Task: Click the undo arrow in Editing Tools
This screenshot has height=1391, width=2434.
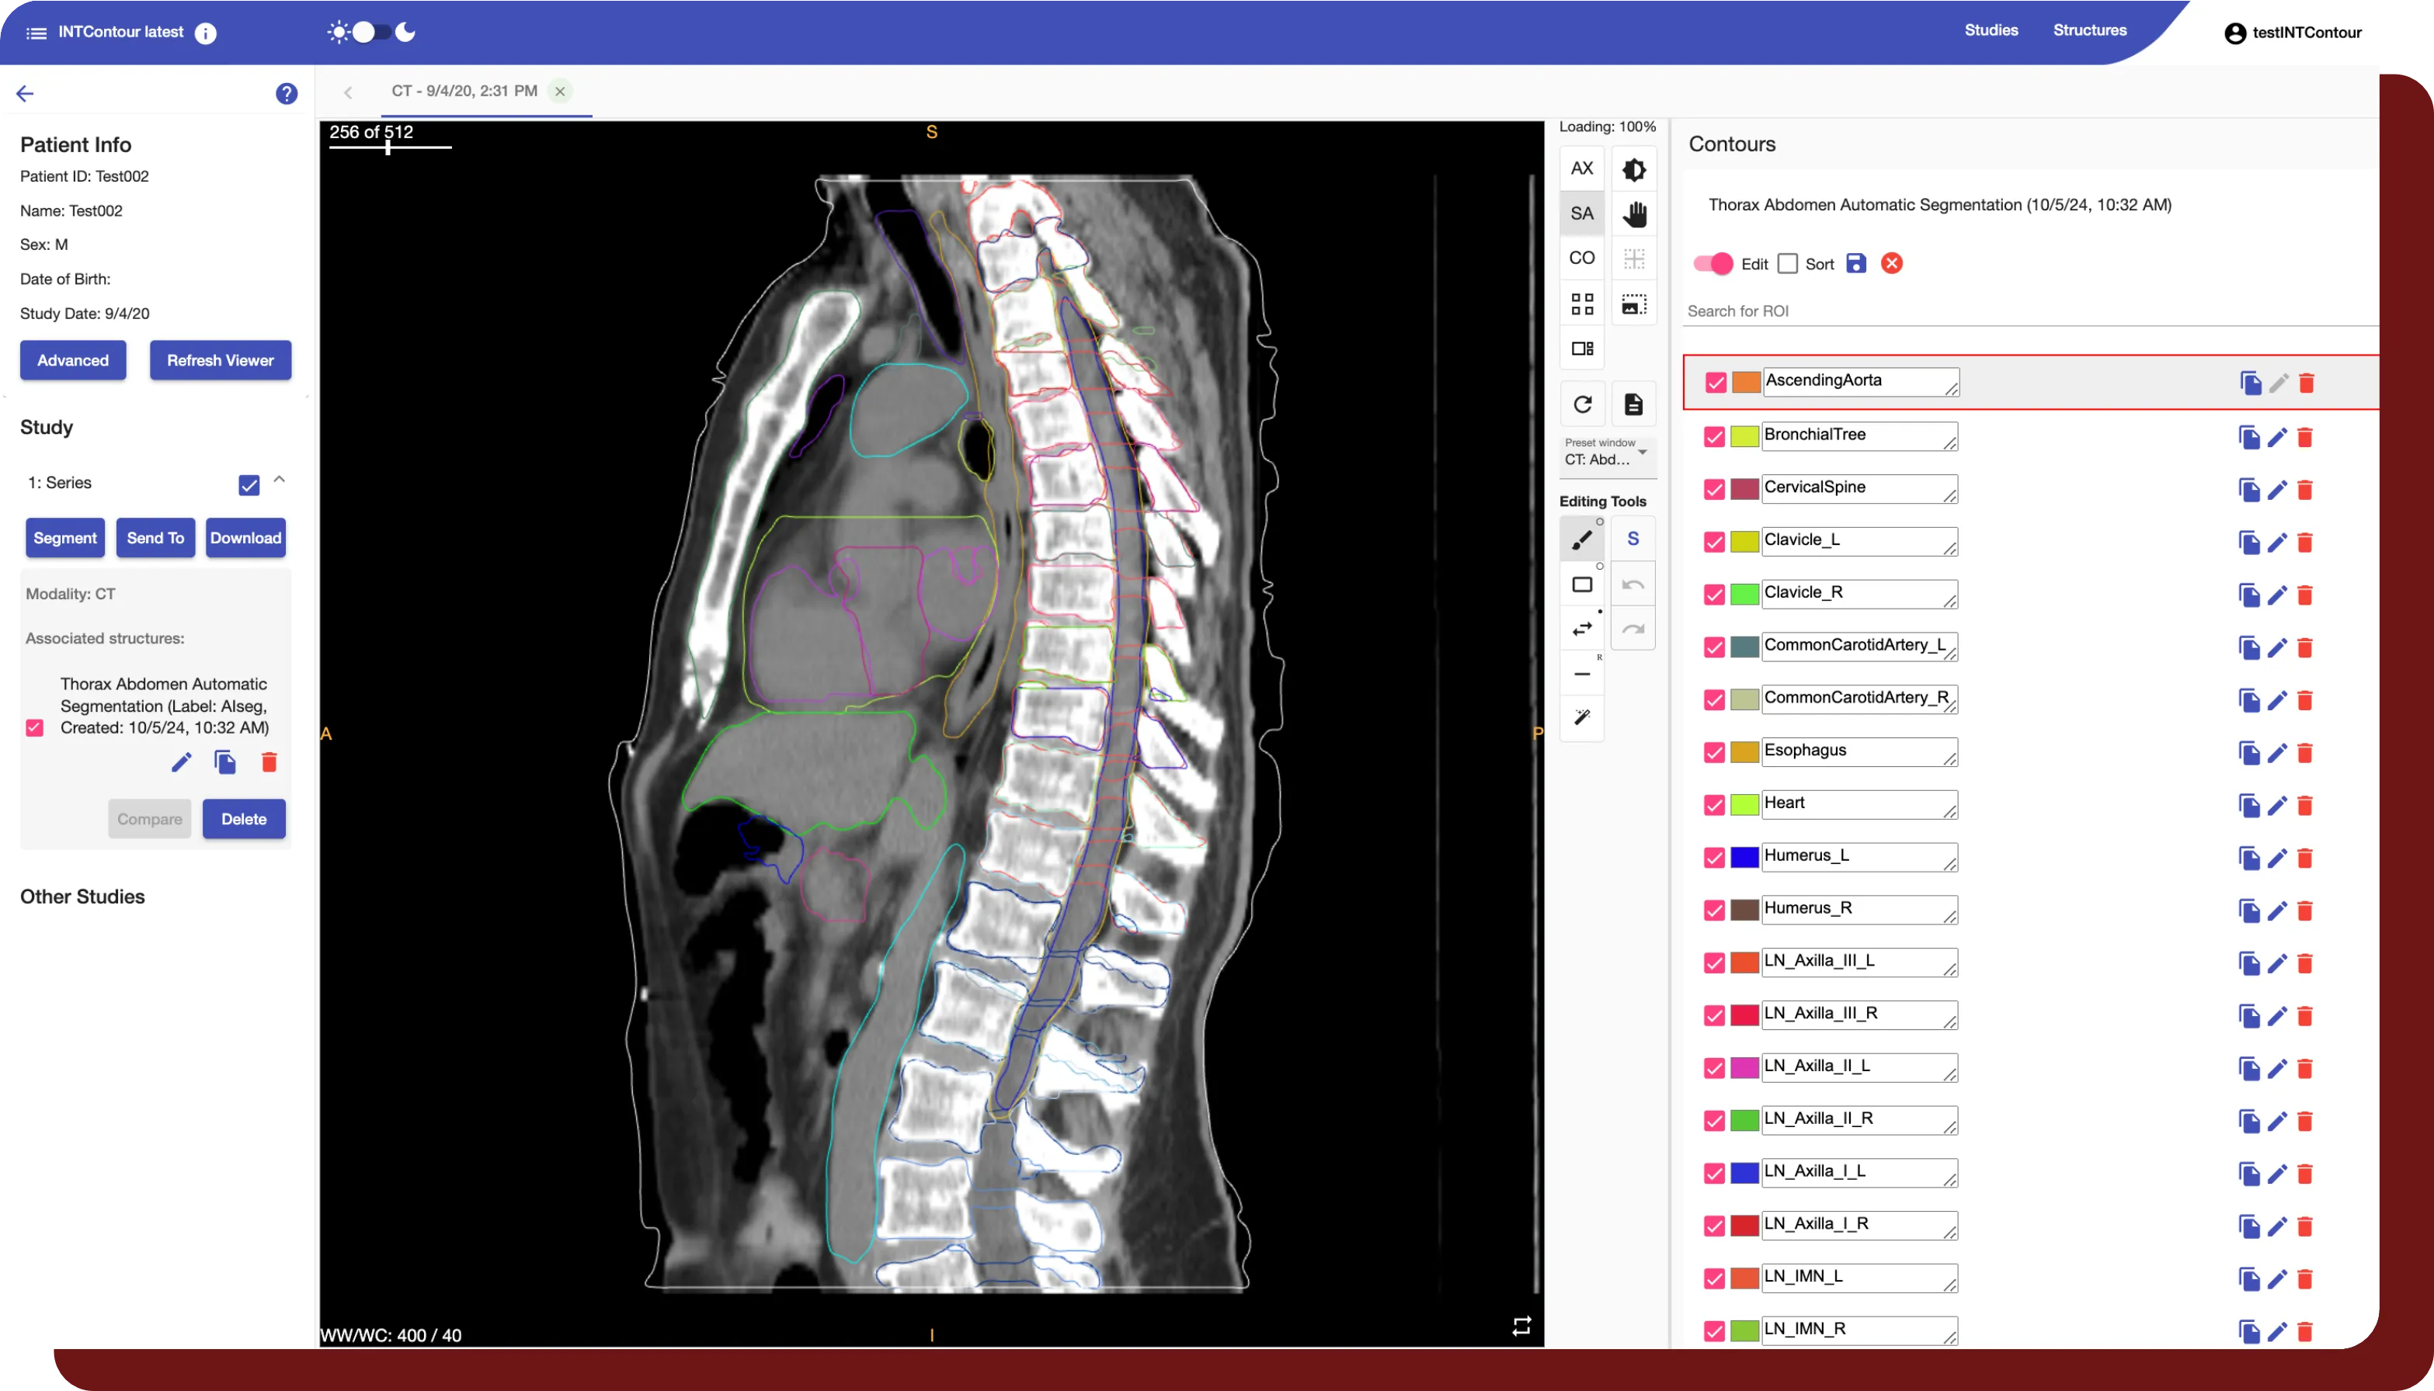Action: pyautogui.click(x=1634, y=583)
